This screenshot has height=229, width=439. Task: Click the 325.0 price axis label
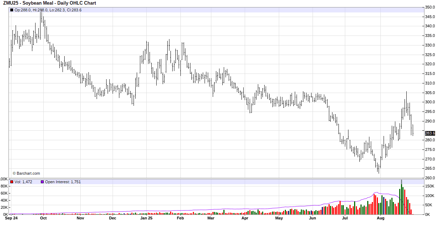(430, 55)
